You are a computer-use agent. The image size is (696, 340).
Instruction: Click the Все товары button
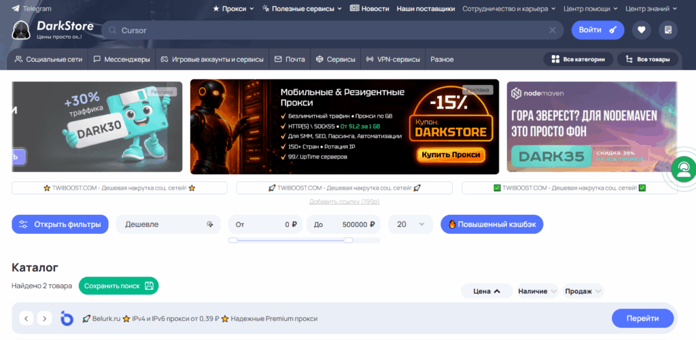point(648,59)
